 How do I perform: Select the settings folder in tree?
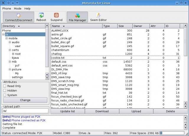click(x=17, y=77)
